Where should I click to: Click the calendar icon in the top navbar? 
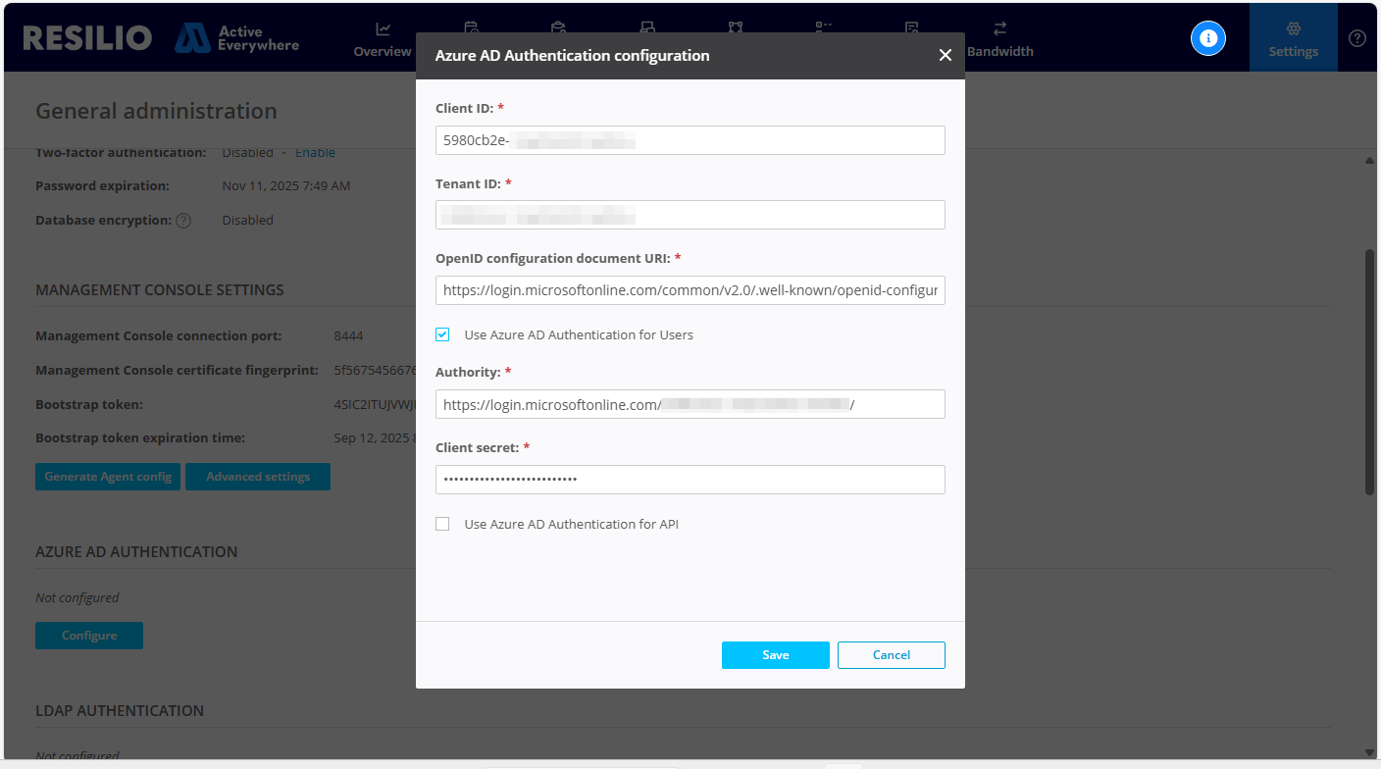pos(470,29)
